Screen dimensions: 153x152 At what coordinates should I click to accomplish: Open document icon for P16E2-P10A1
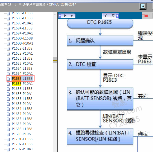click(8, 53)
